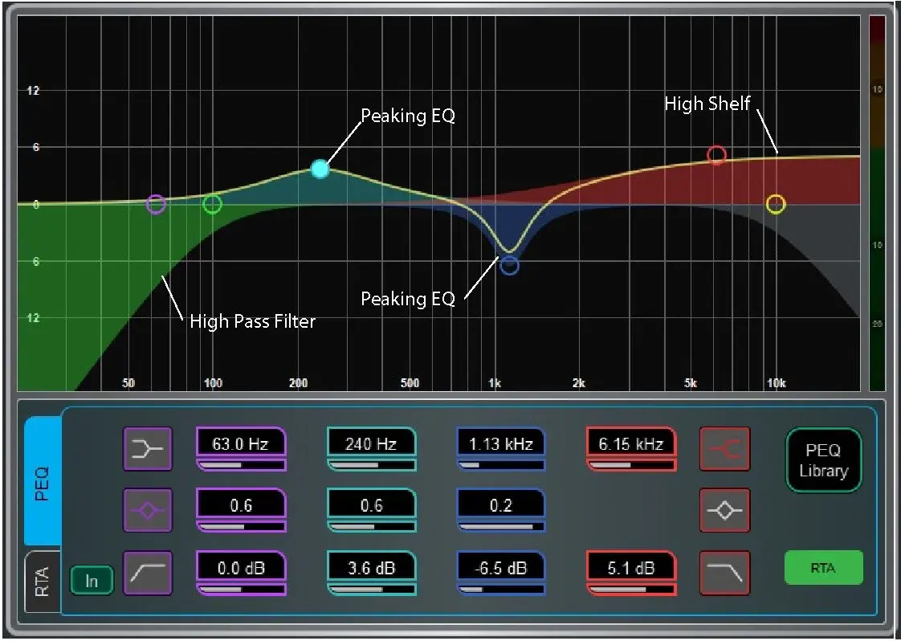
Task: Select the red bell filter shape icon
Action: (x=724, y=510)
